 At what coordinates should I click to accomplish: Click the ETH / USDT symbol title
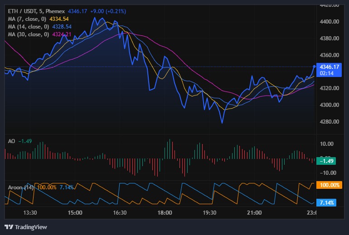click(x=23, y=11)
